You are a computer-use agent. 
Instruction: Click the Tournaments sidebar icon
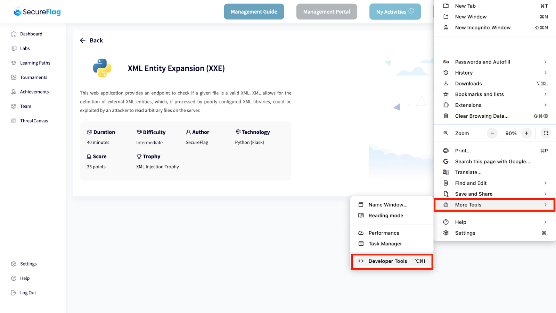(x=14, y=77)
